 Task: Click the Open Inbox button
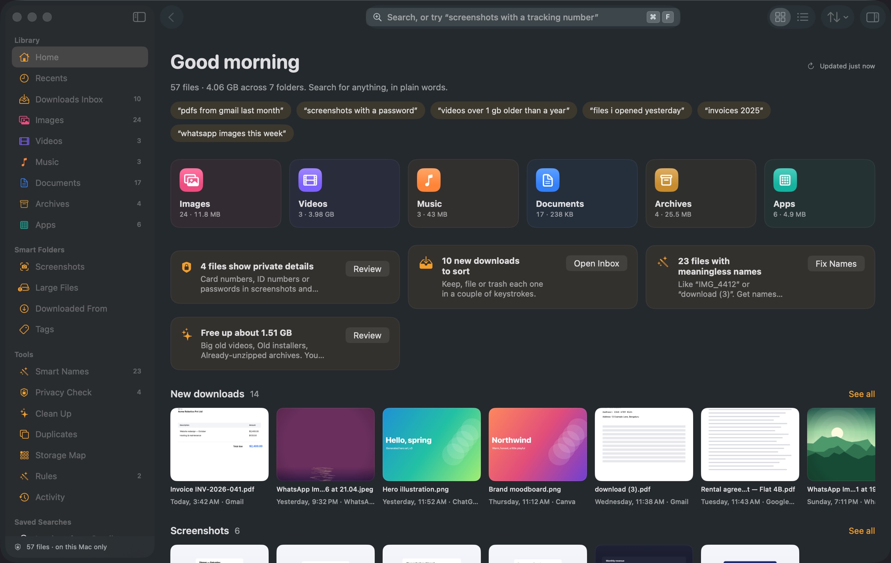click(x=596, y=264)
